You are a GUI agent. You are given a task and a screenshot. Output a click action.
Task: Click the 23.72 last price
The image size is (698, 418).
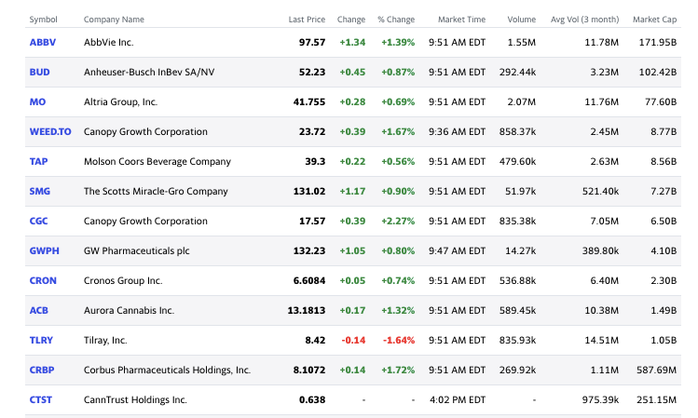pyautogui.click(x=312, y=131)
